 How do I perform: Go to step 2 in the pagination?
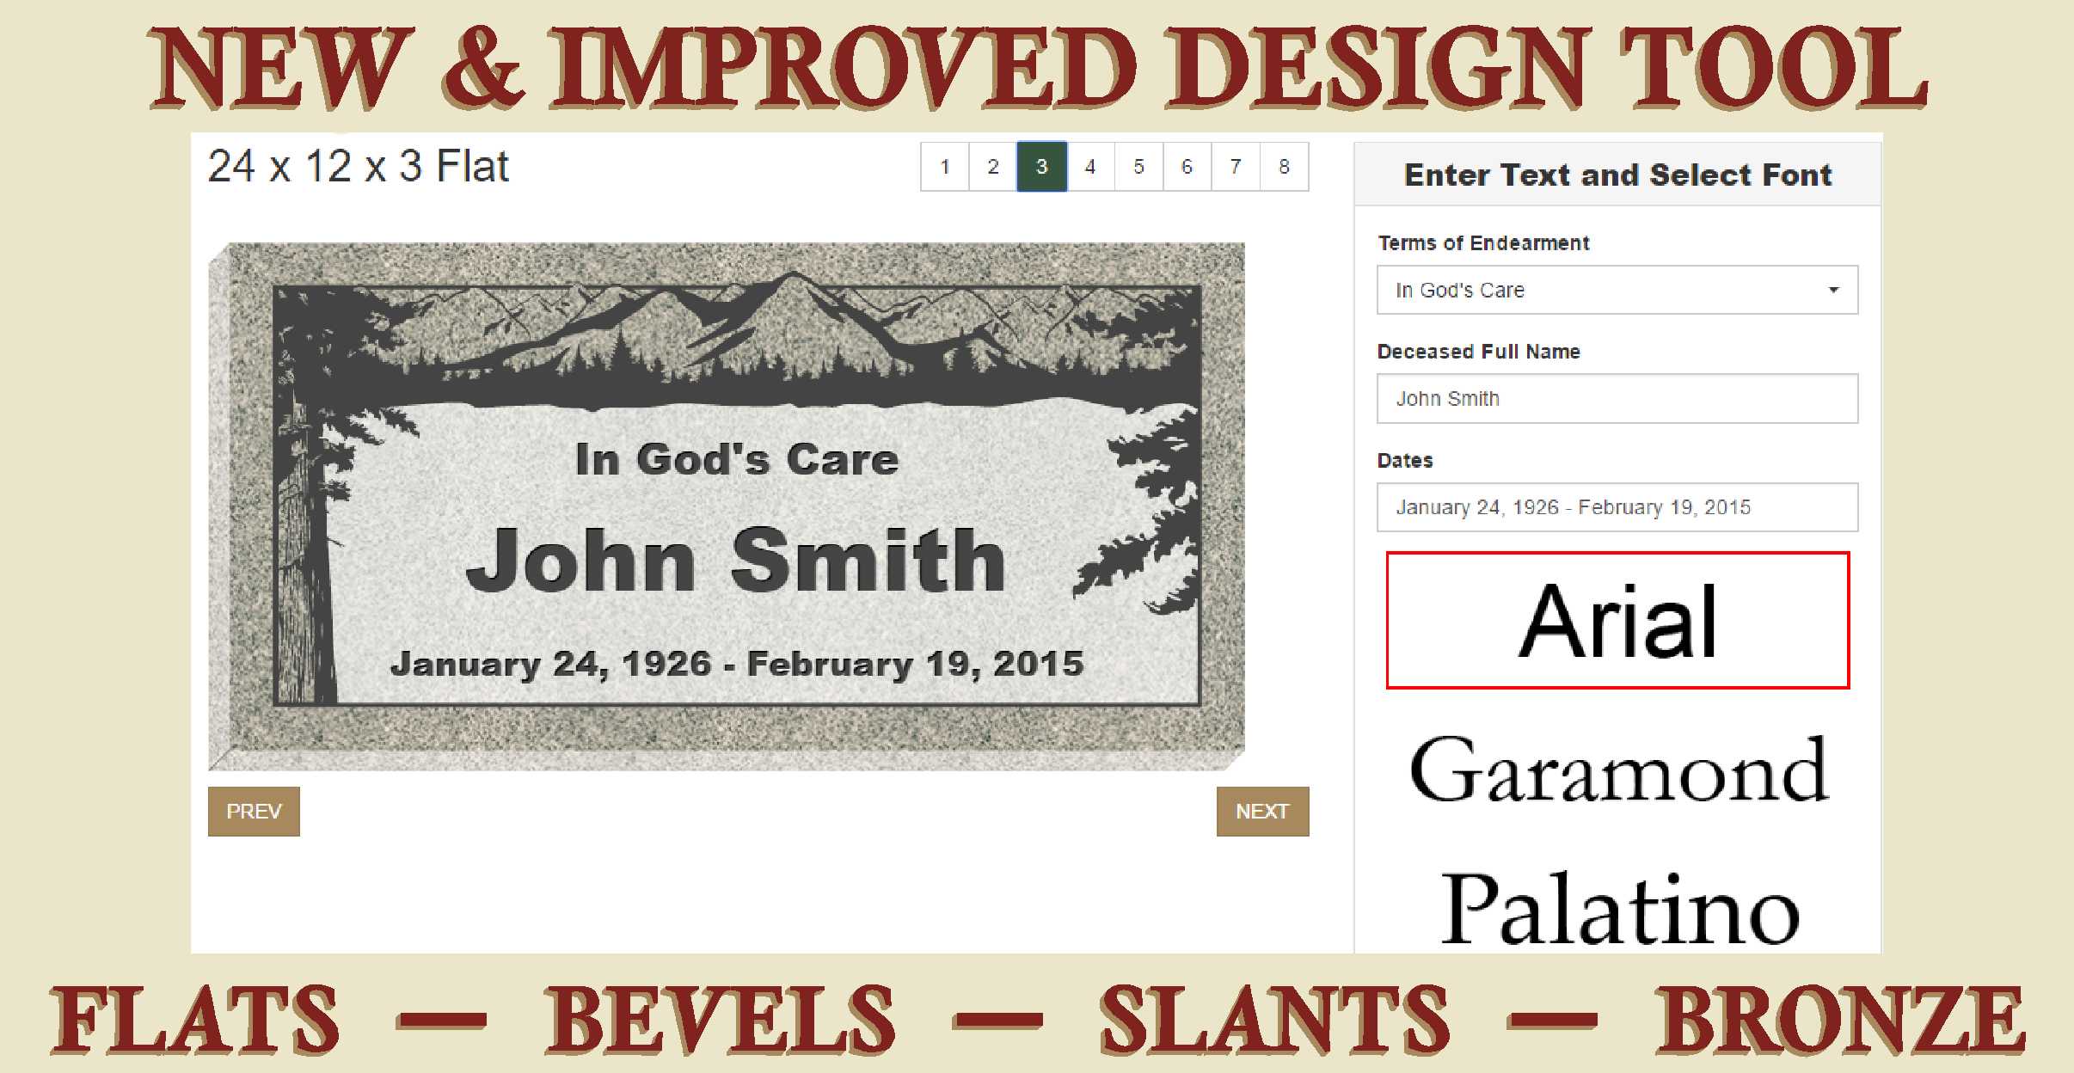pyautogui.click(x=993, y=167)
